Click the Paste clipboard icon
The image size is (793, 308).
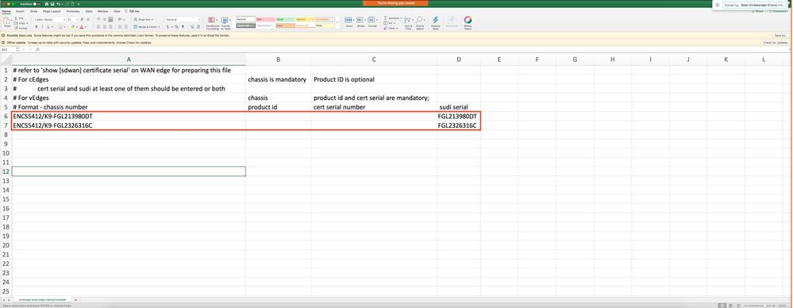click(x=7, y=21)
